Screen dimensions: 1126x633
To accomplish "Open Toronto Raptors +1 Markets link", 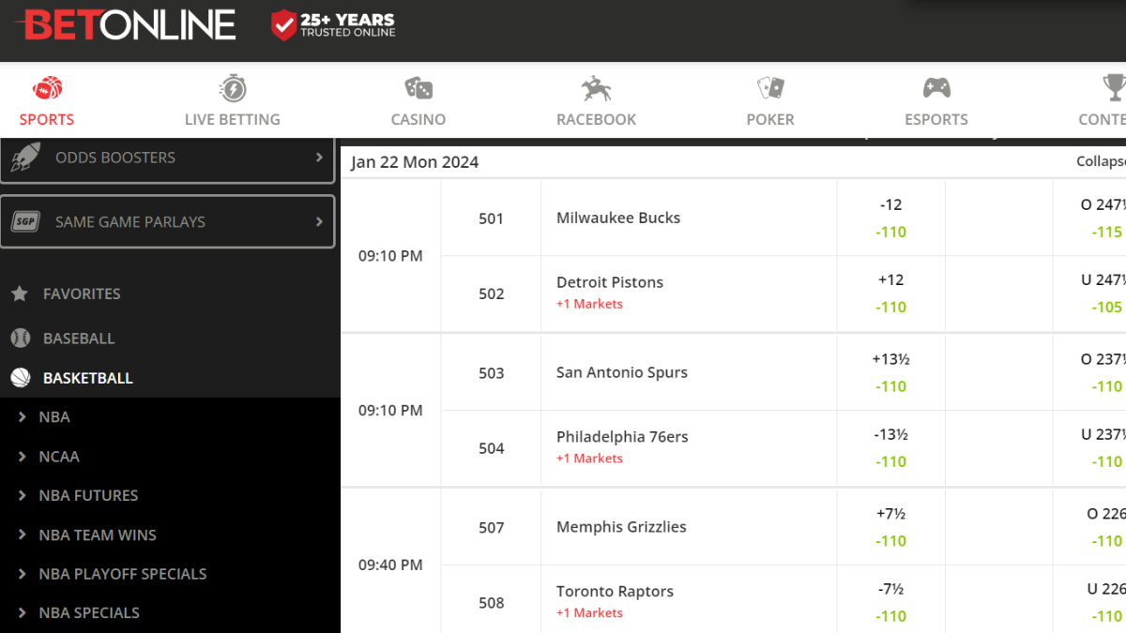I will pos(589,613).
